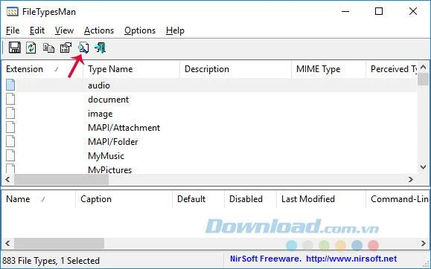This screenshot has height=269, width=431.
Task: Open the Options menu
Action: click(140, 30)
